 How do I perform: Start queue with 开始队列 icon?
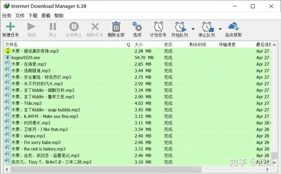[180, 27]
